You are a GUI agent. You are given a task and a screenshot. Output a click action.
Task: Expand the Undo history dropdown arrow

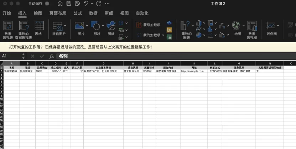coord(92,4)
